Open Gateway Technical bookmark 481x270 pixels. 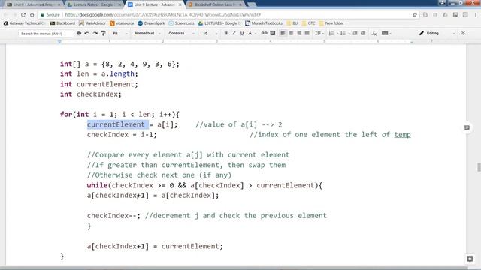click(25, 23)
